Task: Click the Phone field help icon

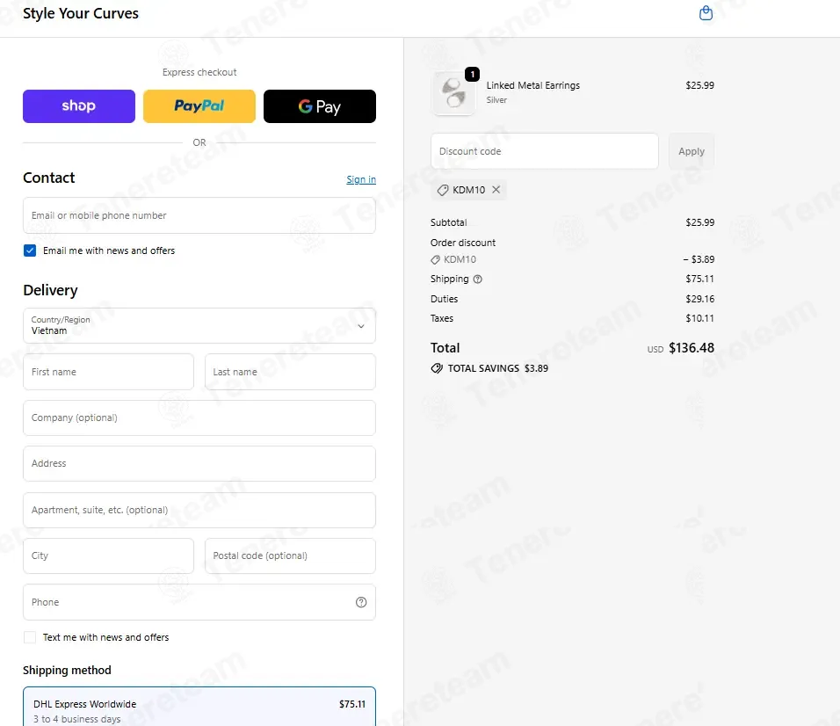Action: 361,602
